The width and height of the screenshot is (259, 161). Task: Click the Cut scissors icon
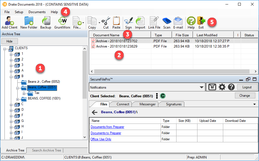106,23
